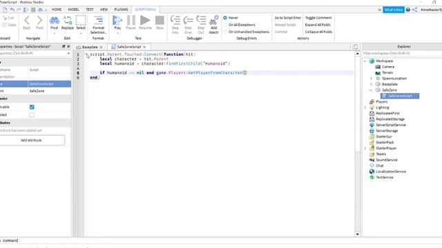The image size is (442, 248).
Task: Open the Play dropdown arrow
Action: [117, 34]
